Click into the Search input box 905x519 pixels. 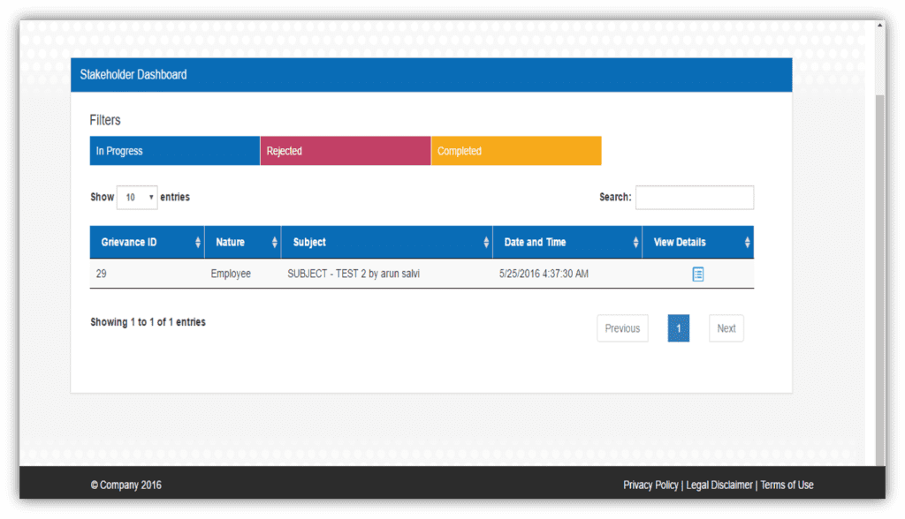pos(694,198)
